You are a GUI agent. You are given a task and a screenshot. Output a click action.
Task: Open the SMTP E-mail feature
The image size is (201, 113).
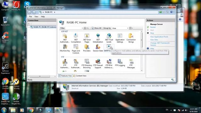109,48
